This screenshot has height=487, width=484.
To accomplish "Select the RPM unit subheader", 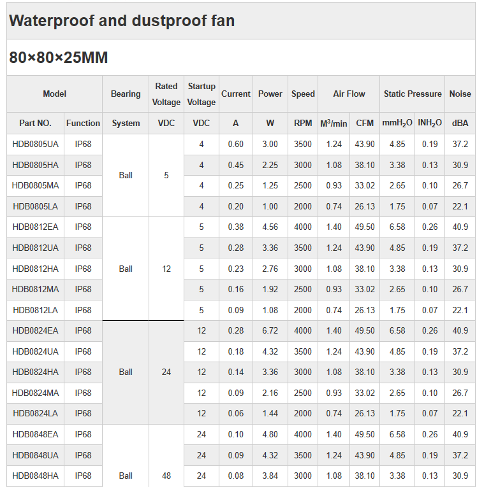I will pyautogui.click(x=303, y=123).
